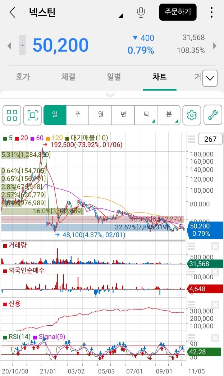Select the 년 yearly period button
This screenshot has width=224, height=376.
[123, 115]
